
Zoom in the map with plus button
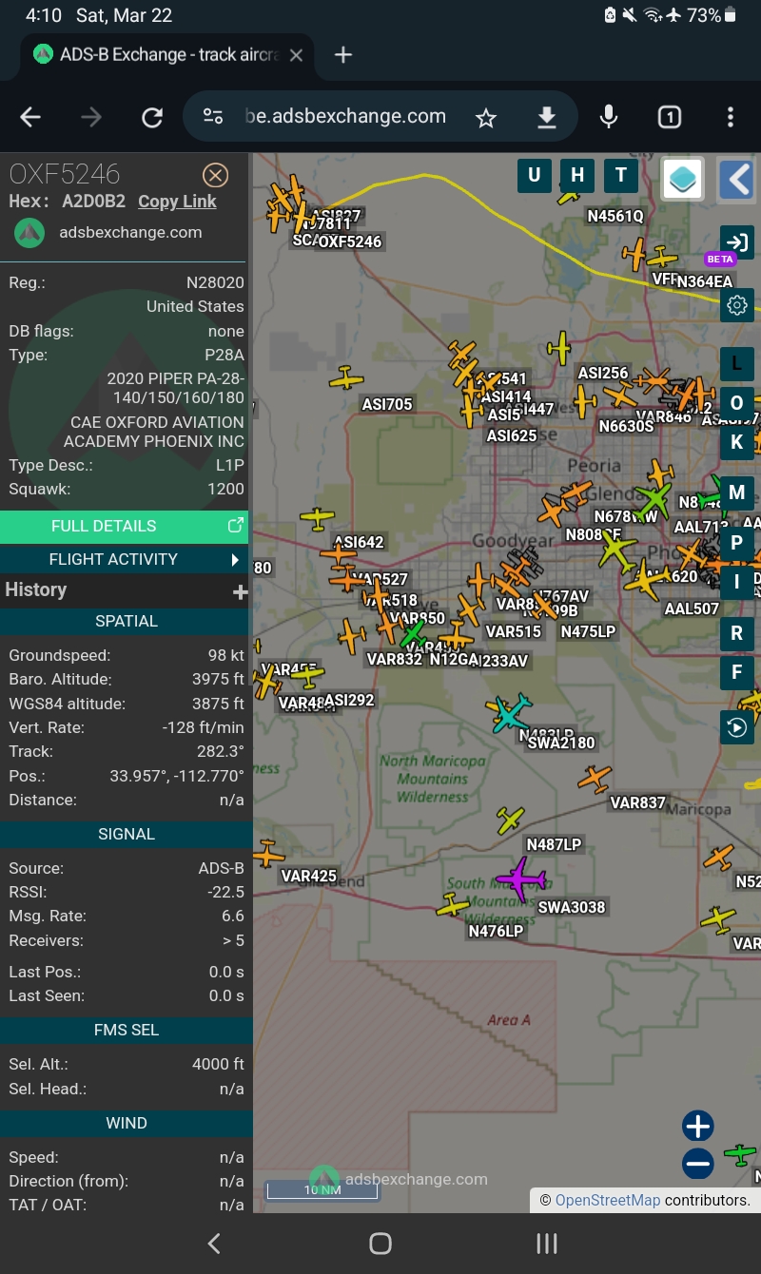(x=698, y=1127)
